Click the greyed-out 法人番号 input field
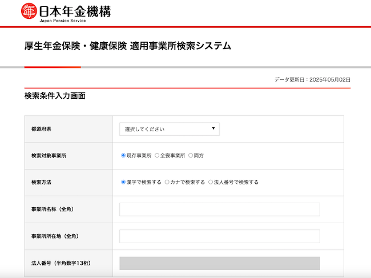 (x=219, y=263)
